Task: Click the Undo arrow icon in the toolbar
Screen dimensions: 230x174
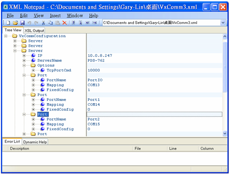Action: tap(29, 23)
